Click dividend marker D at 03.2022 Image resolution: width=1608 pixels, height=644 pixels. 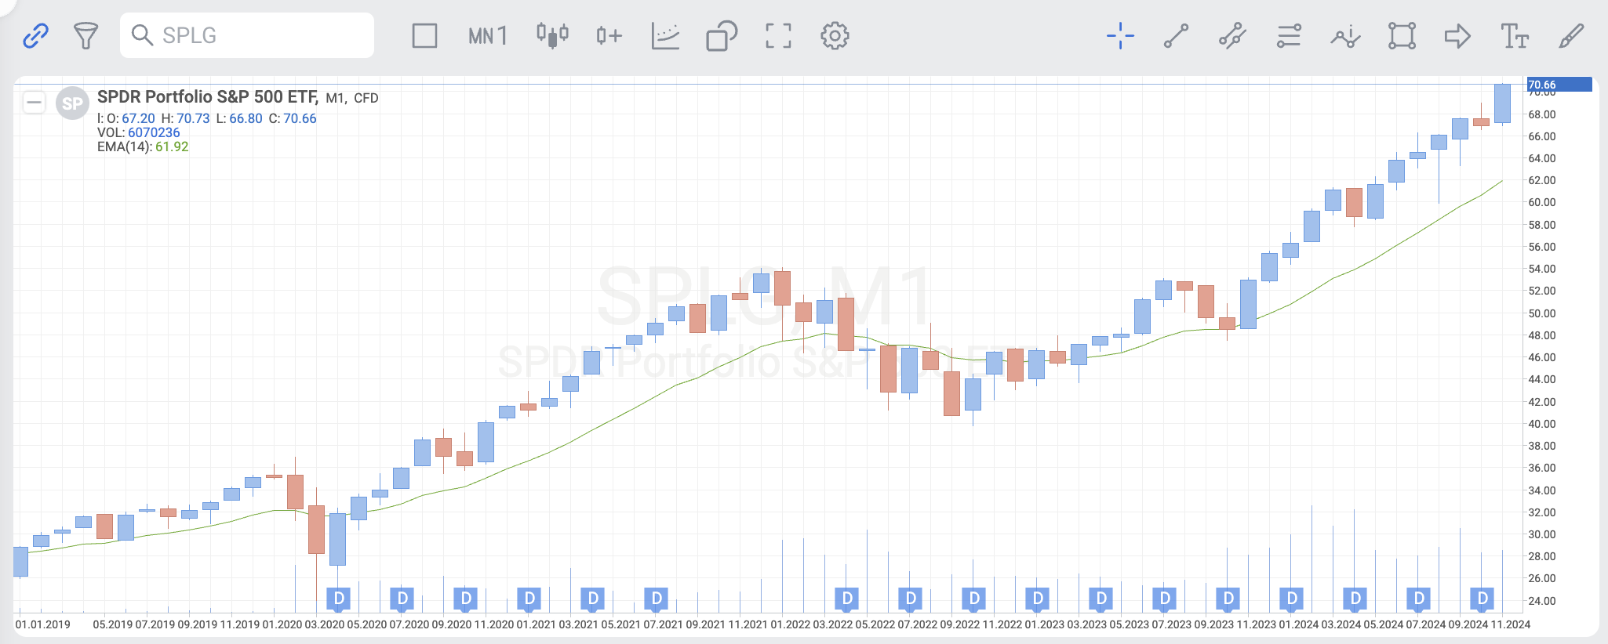(847, 599)
